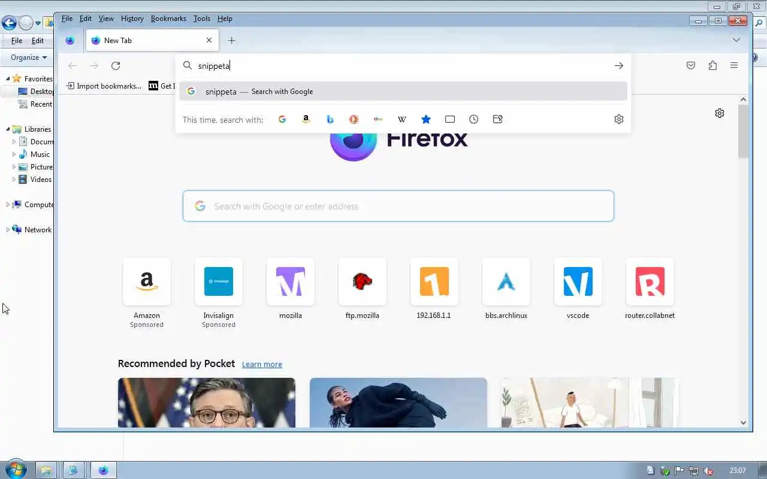Search in history clock icon
Viewport: 767px width, 479px height.
(474, 119)
